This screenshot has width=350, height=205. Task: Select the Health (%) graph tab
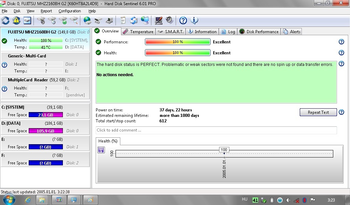(x=108, y=141)
